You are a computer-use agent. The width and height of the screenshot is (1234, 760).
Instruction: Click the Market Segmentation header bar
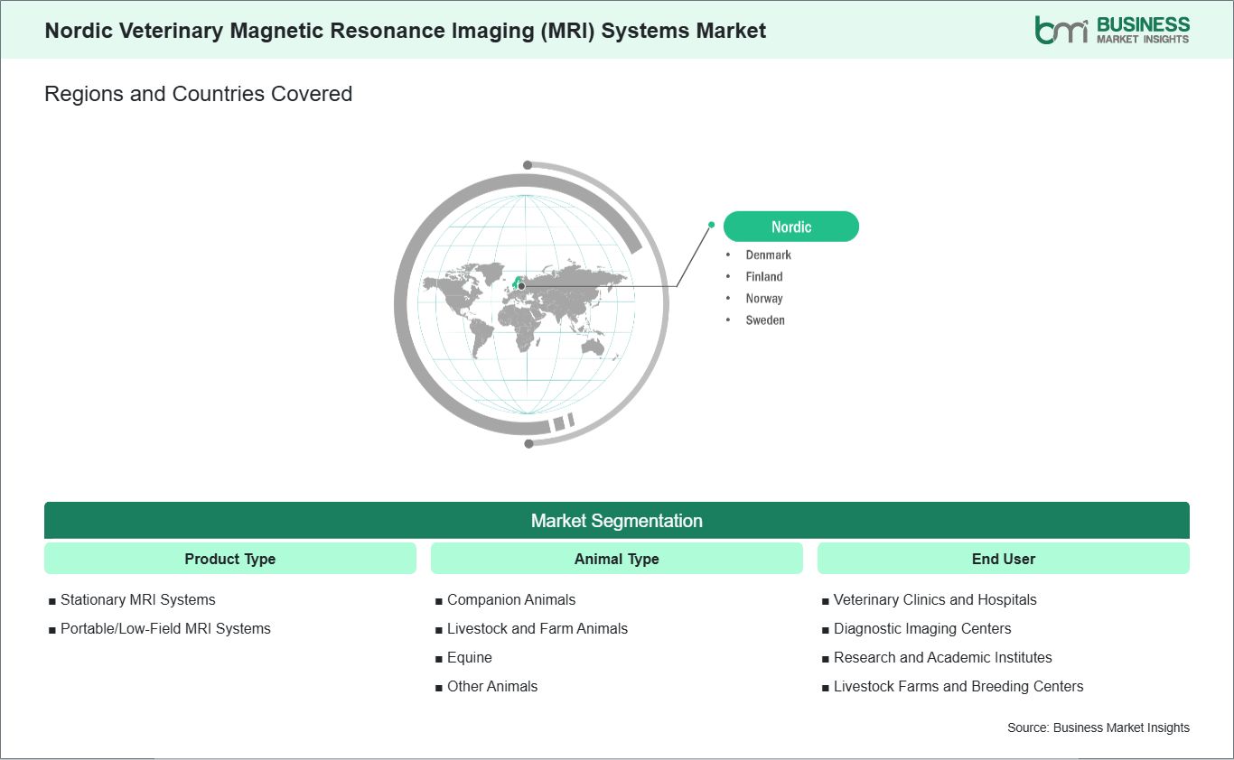coord(617,521)
